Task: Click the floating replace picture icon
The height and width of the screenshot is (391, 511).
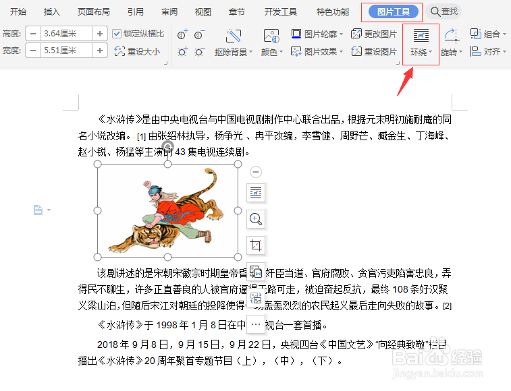Action: click(256, 298)
